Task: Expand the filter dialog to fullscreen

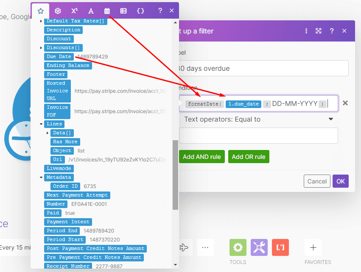Action: tap(319, 31)
